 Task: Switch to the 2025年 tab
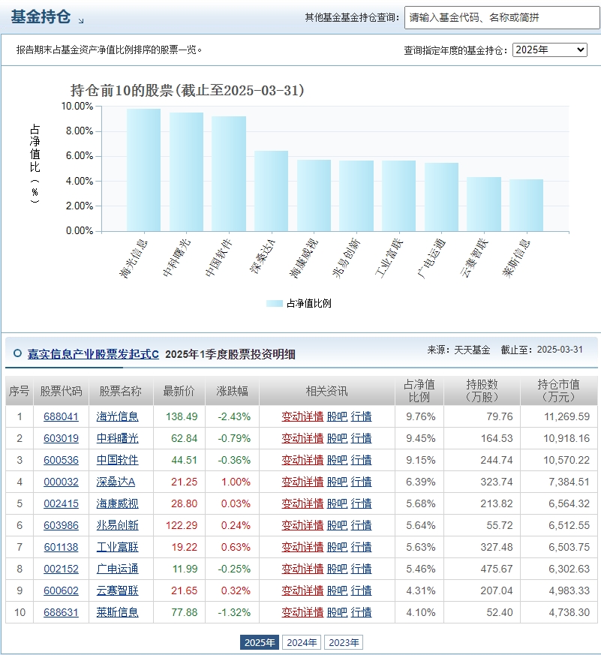click(x=260, y=642)
